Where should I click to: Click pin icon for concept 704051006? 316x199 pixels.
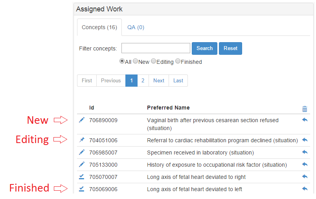pos(82,140)
